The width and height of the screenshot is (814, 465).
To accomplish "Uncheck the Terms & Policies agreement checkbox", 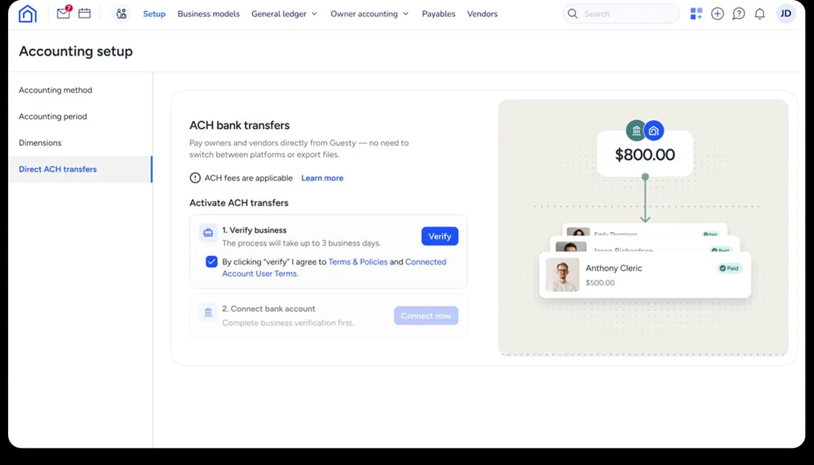I will point(212,262).
